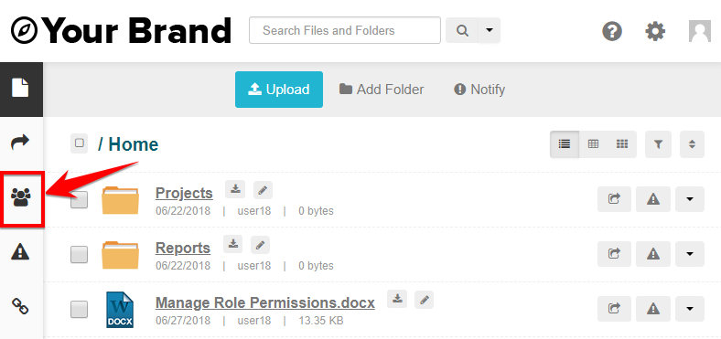Click the pencil edit icon next to Reports

point(260,245)
